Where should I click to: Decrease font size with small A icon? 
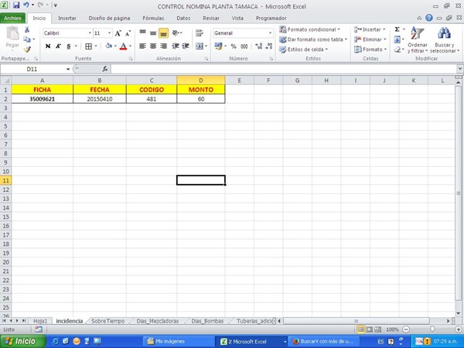tap(128, 33)
